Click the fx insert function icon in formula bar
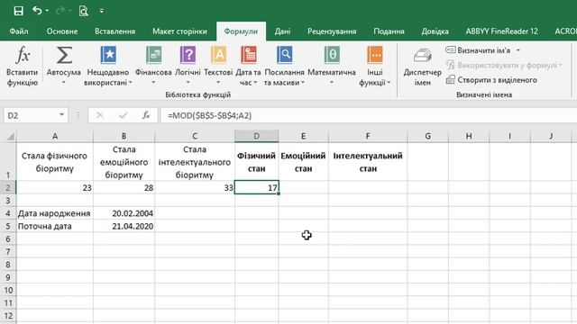 click(146, 116)
